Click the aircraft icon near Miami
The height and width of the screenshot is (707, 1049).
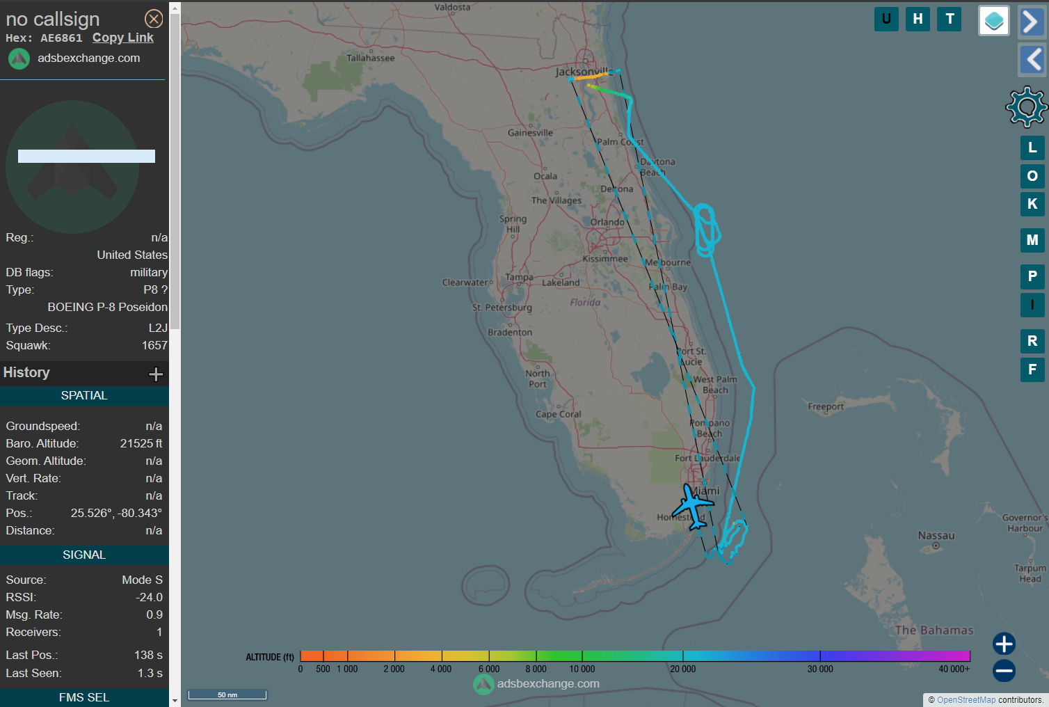[x=693, y=507]
